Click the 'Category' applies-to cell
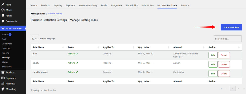 point(107,54)
